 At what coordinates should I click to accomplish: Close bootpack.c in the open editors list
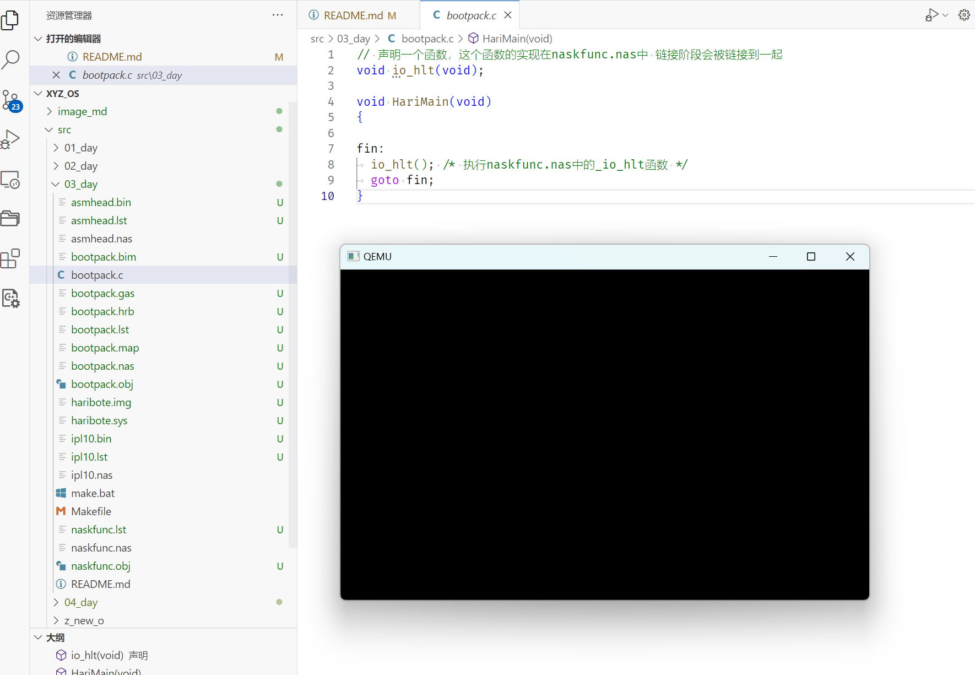pyautogui.click(x=56, y=75)
